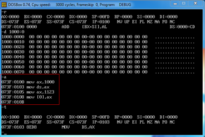The width and height of the screenshot is (205, 137).
Task: Click the '-d 1000:0' dump command line
Action: coord(13,32)
